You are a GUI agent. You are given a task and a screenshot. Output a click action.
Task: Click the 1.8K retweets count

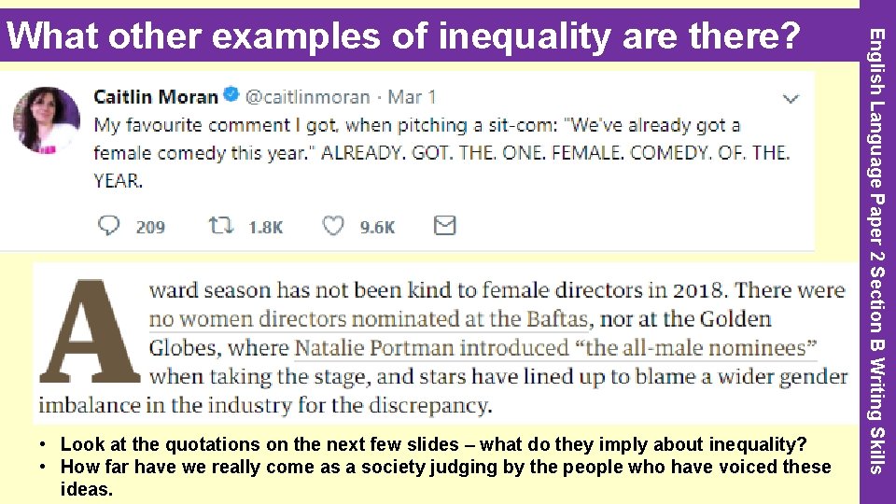click(265, 227)
